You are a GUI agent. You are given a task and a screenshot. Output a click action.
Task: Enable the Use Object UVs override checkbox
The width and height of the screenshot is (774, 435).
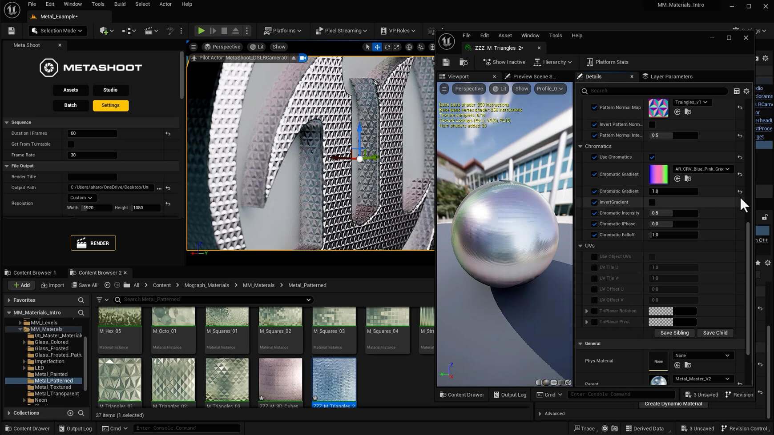coord(594,257)
